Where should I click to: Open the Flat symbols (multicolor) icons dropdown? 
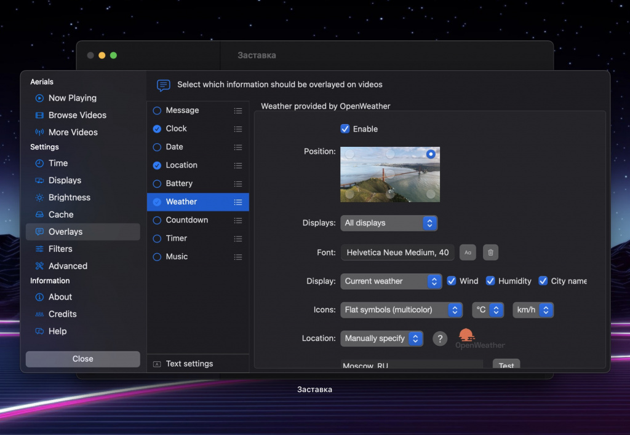[401, 310]
